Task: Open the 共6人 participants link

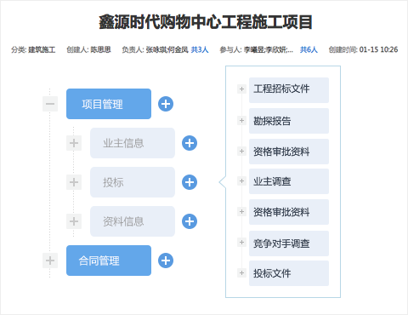Action: coord(309,49)
